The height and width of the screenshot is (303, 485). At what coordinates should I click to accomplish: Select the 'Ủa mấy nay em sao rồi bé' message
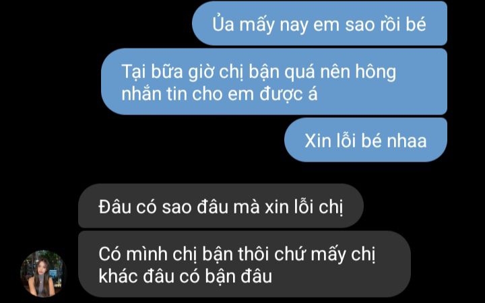[319, 24]
